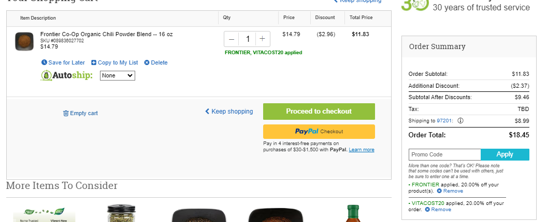Change shipping zip code 97201
Image resolution: width=547 pixels, height=222 pixels.
pyautogui.click(x=444, y=121)
